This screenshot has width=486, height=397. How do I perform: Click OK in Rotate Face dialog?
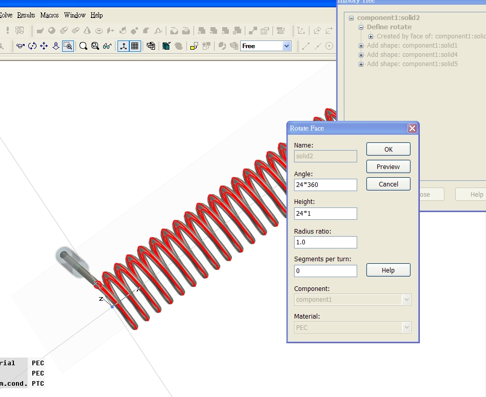click(x=388, y=149)
